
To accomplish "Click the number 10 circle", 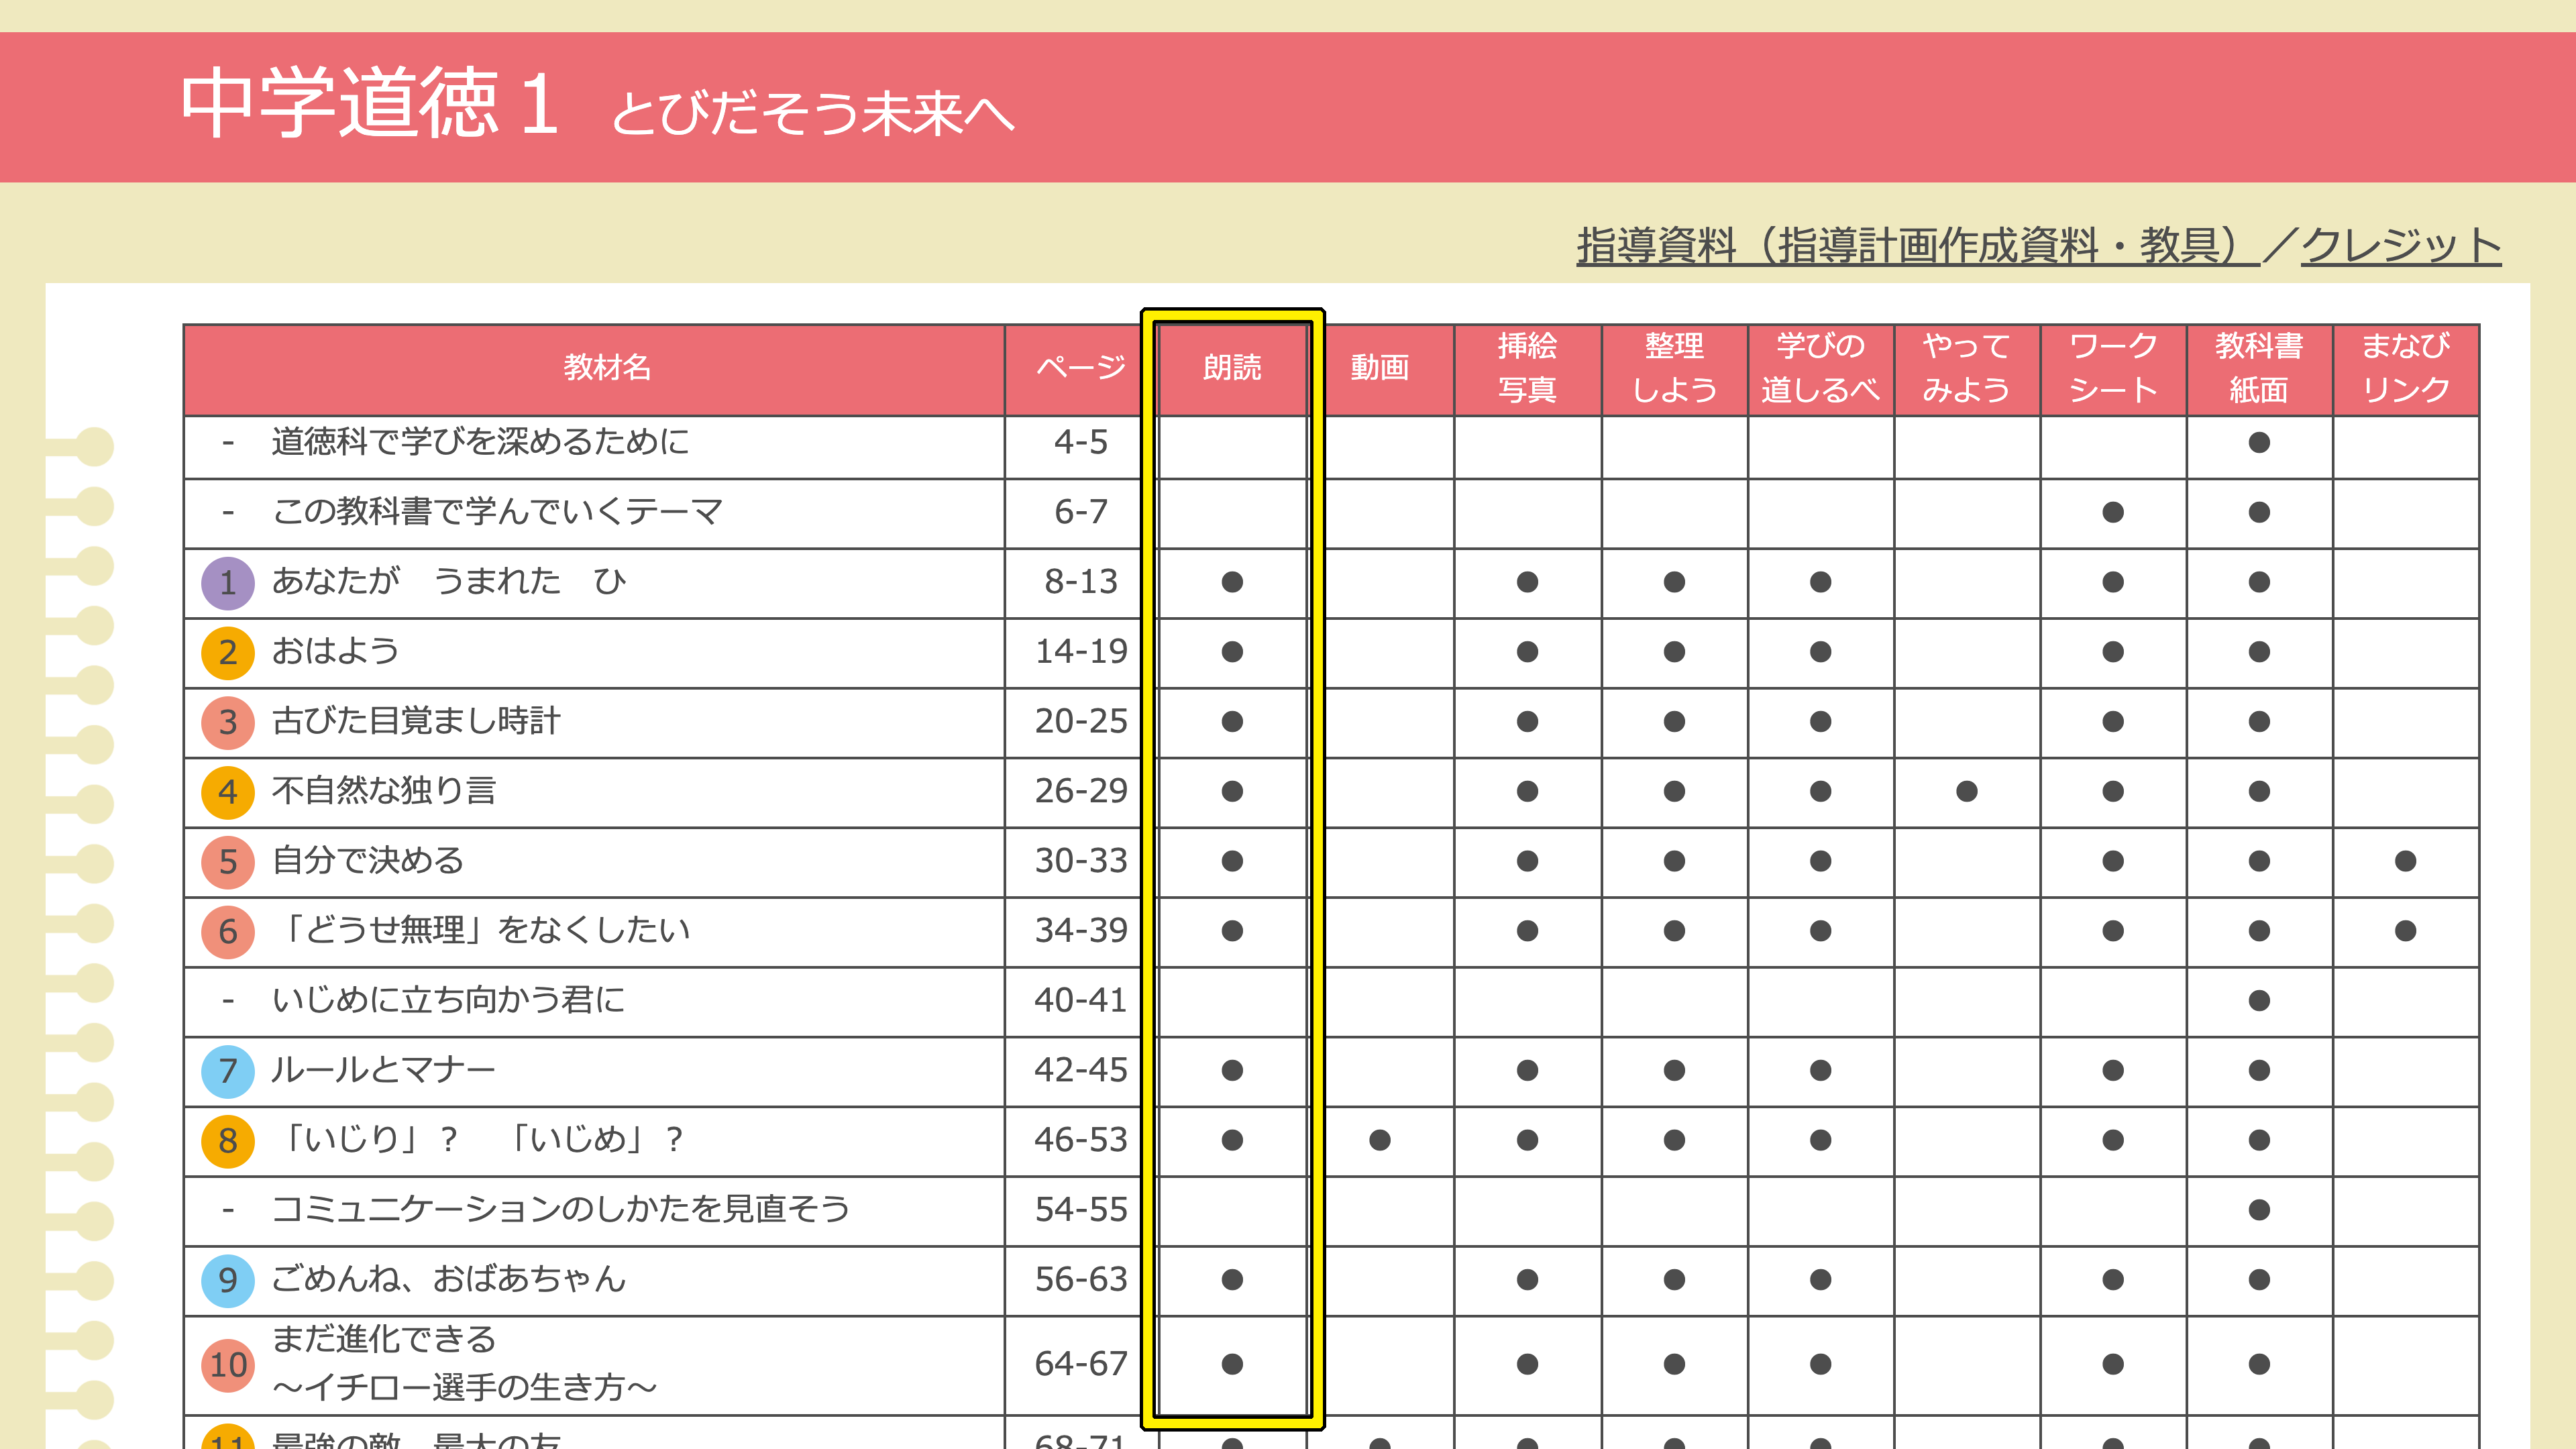I will [228, 1365].
